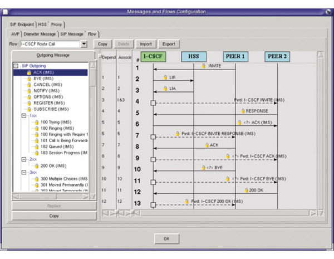Image resolution: width=334 pixels, height=259 pixels.
Task: Click the lock icon next to INVITE message
Action: (x=203, y=66)
